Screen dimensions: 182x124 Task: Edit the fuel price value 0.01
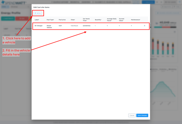pyautogui.click(x=60, y=26)
